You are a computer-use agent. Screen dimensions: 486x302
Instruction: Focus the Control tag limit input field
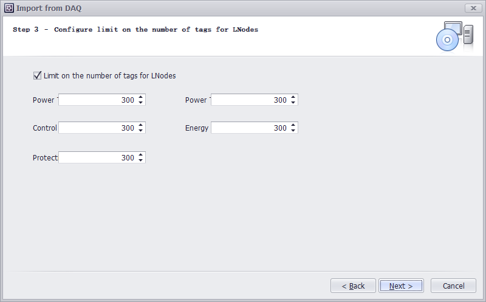97,128
